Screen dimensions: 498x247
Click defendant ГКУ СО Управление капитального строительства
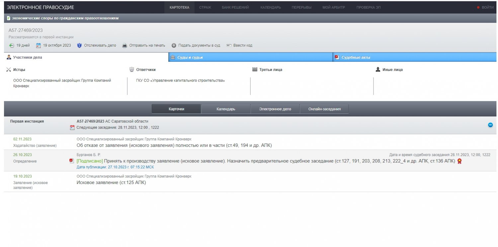[x=180, y=81]
